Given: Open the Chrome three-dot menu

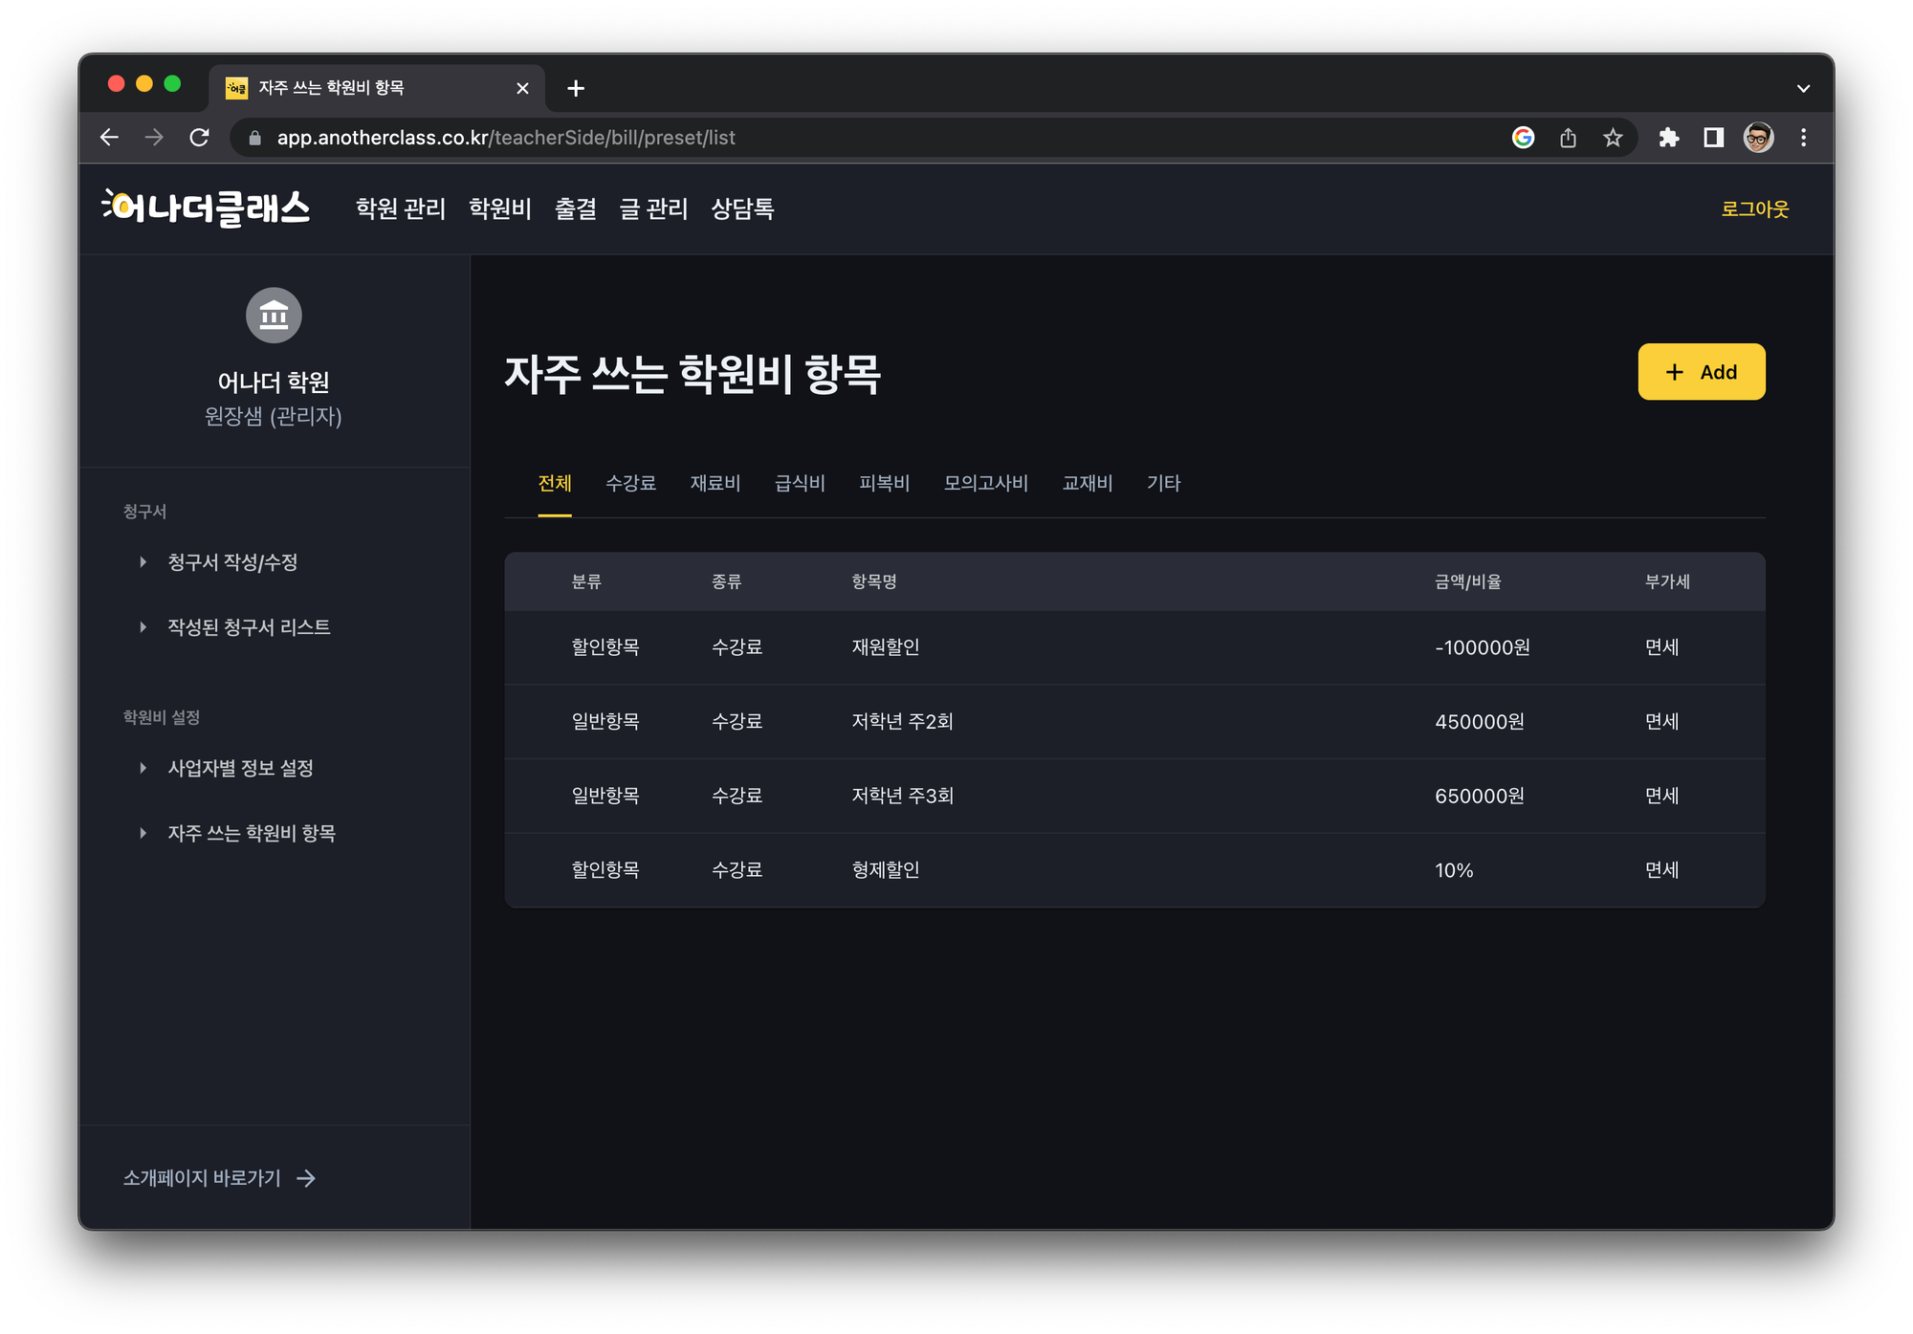Looking at the screenshot, I should (x=1803, y=138).
